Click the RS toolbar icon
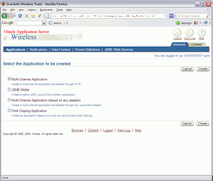This screenshot has height=181, width=213. pos(196,23)
